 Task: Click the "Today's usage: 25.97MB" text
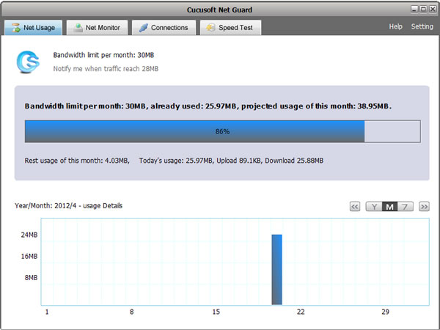[176, 161]
